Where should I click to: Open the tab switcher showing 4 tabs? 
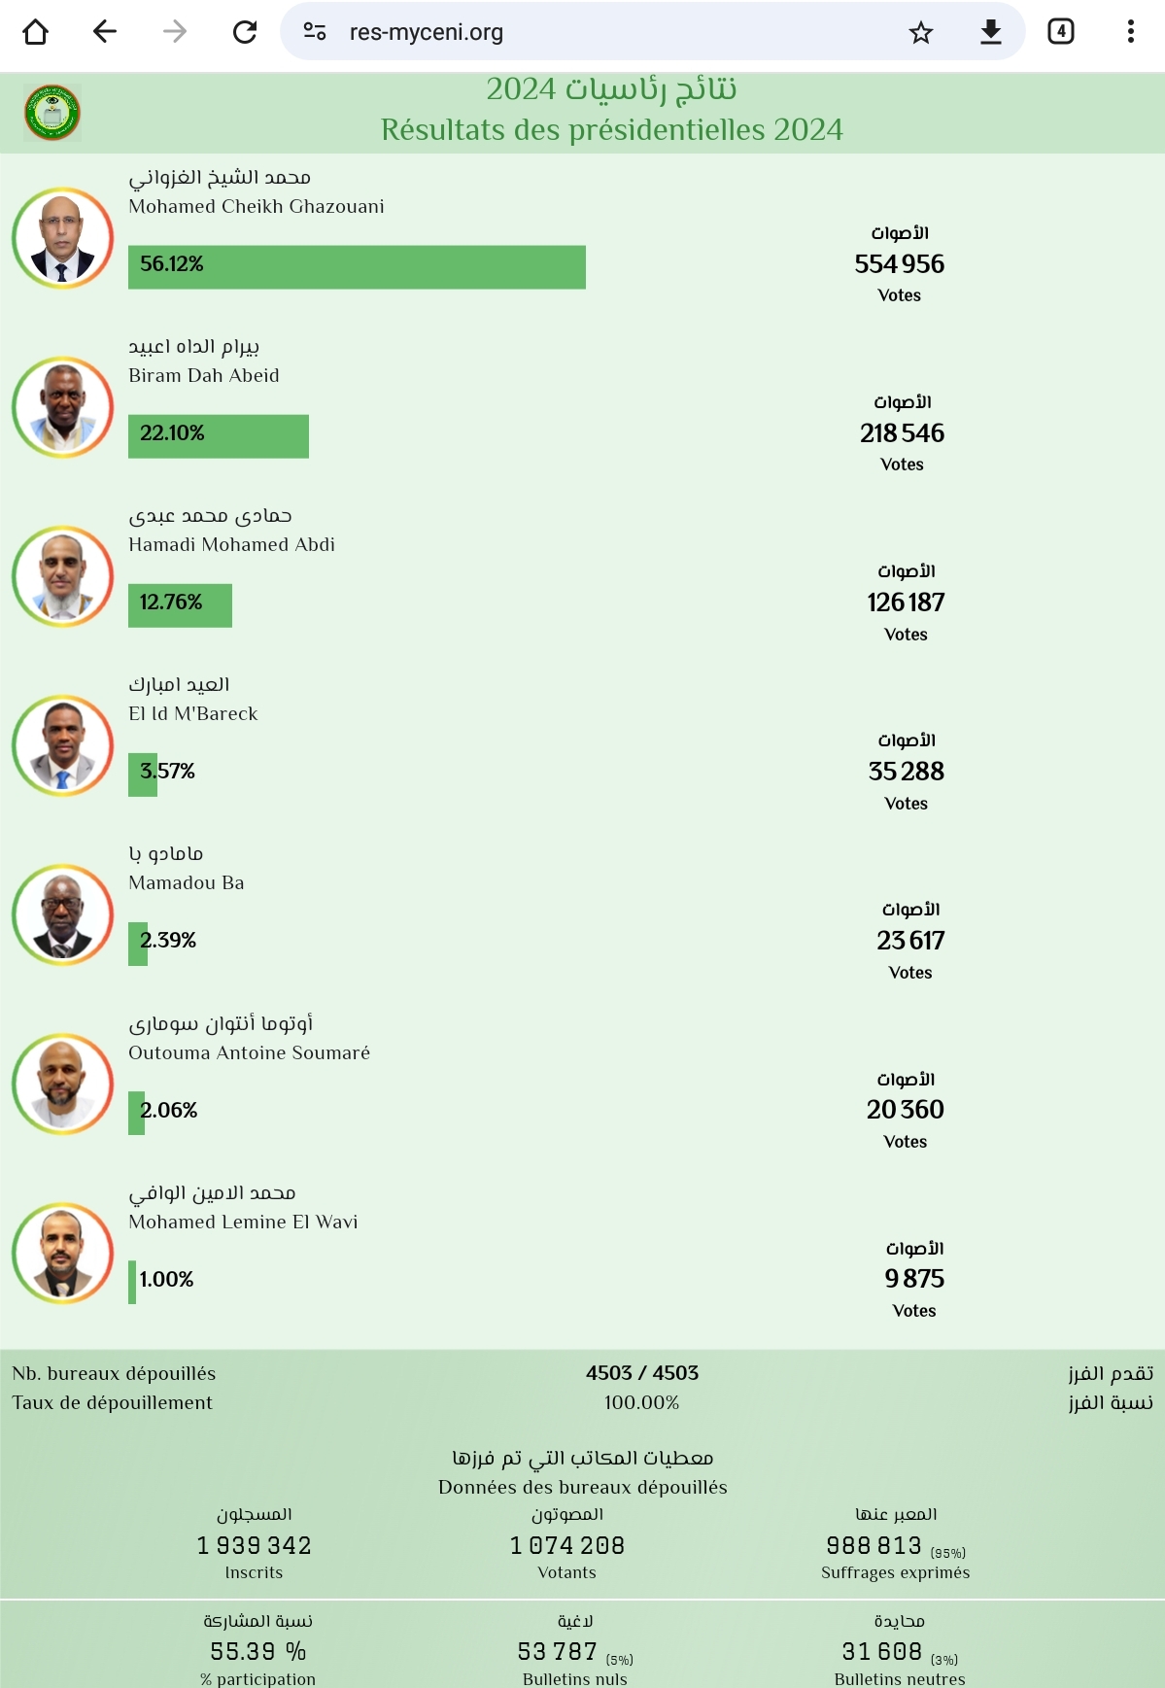coord(1060,32)
